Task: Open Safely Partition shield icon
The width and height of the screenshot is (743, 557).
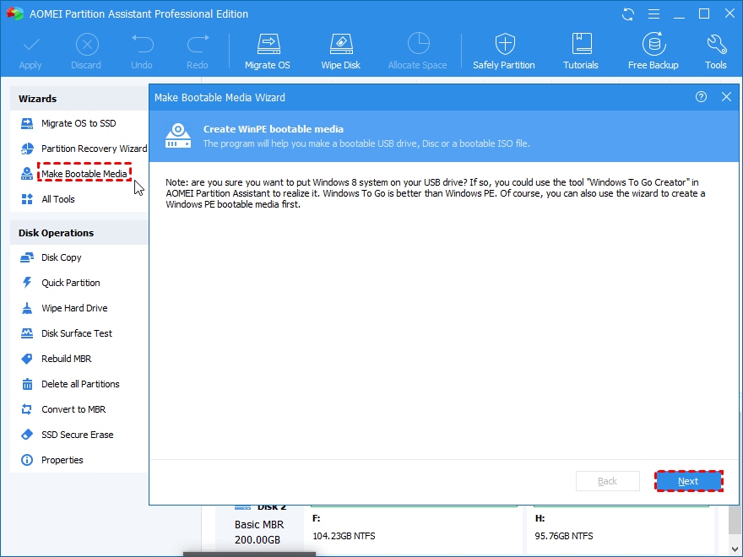Action: coord(504,51)
